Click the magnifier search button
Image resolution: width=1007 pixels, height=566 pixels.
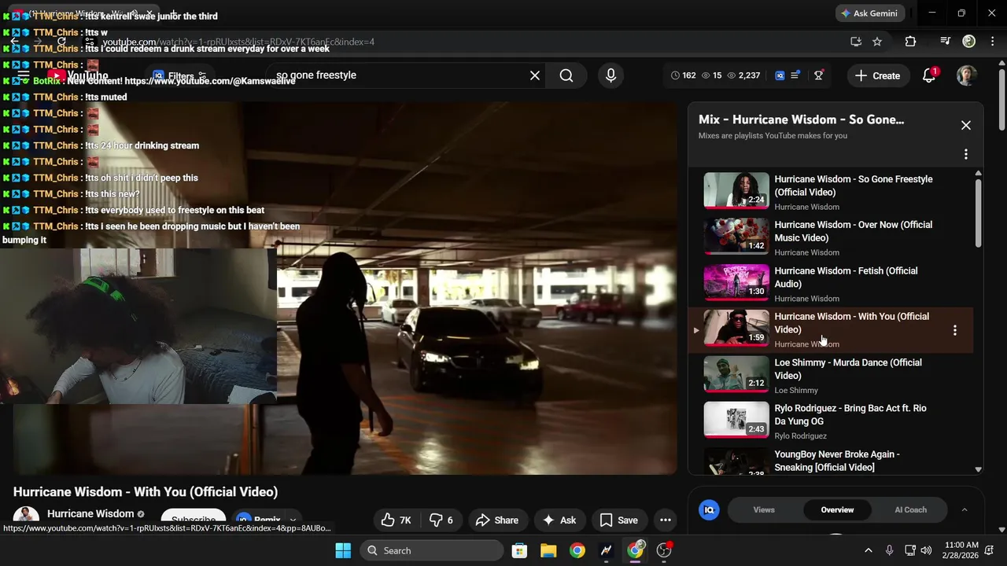pyautogui.click(x=566, y=75)
